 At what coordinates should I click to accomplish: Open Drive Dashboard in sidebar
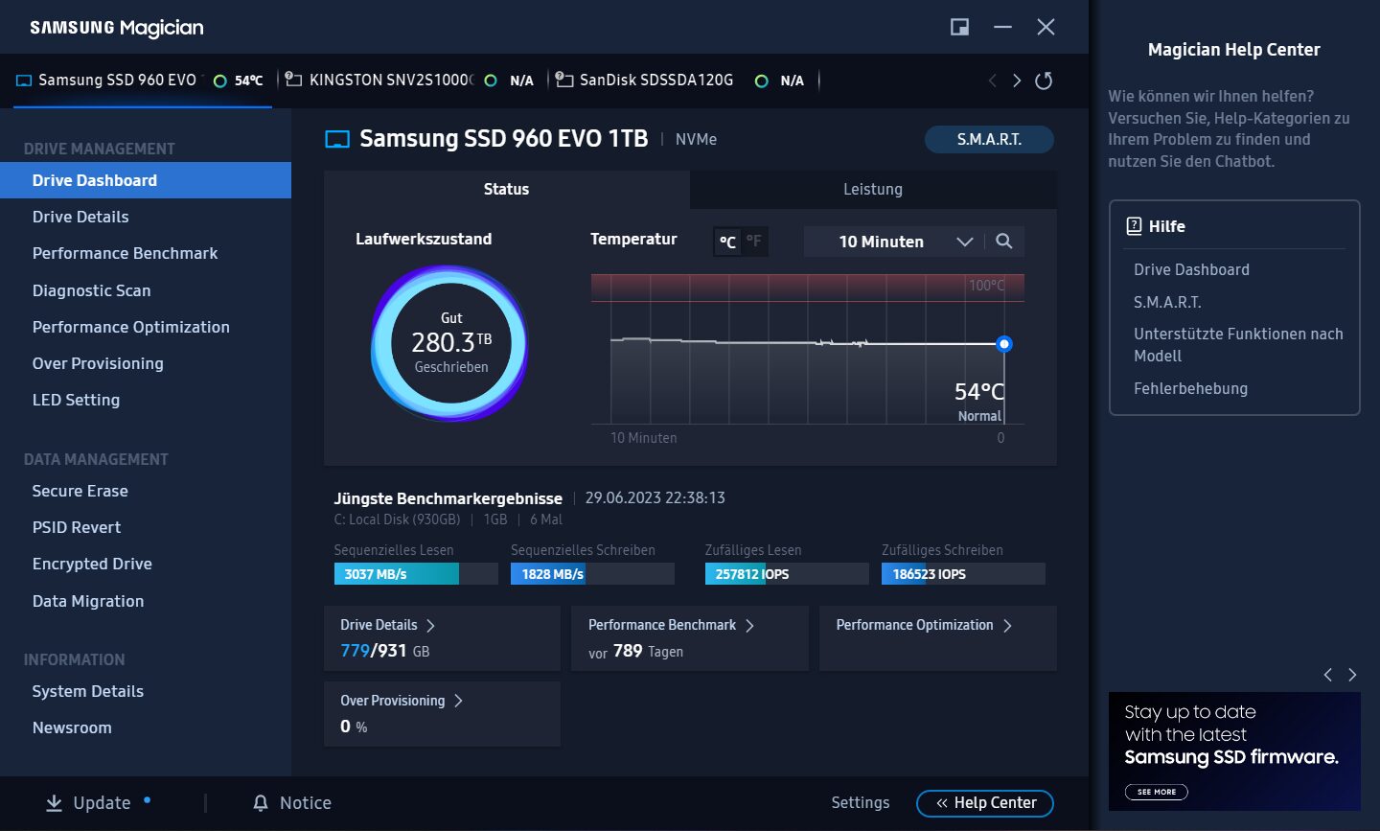click(x=146, y=180)
